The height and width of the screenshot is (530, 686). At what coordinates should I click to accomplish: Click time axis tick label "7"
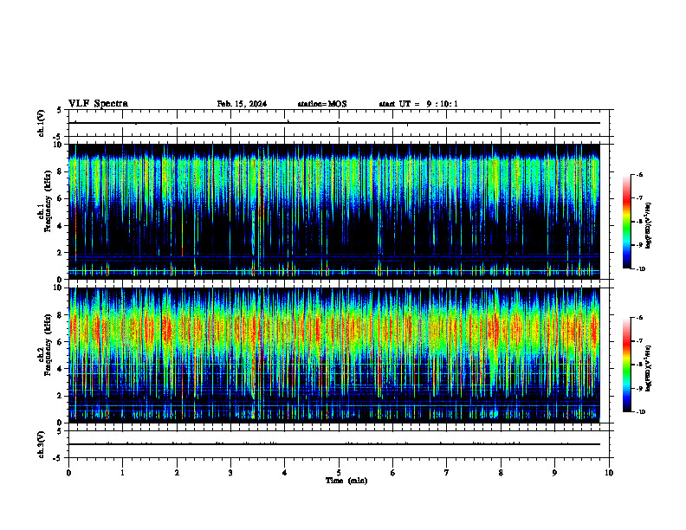tap(447, 473)
